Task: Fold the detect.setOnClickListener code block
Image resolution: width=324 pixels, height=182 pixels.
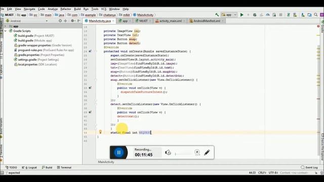Action: point(96,104)
